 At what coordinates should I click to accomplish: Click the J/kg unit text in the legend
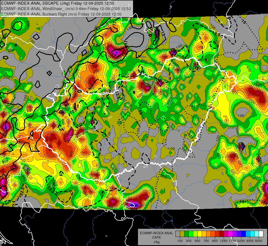(156, 242)
